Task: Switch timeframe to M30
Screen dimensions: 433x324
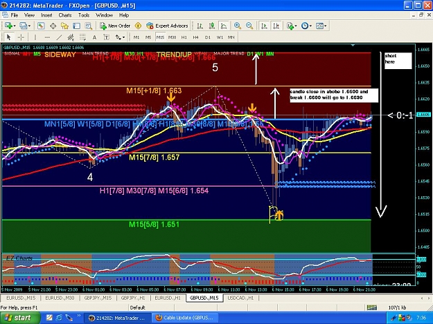Action: (172, 37)
